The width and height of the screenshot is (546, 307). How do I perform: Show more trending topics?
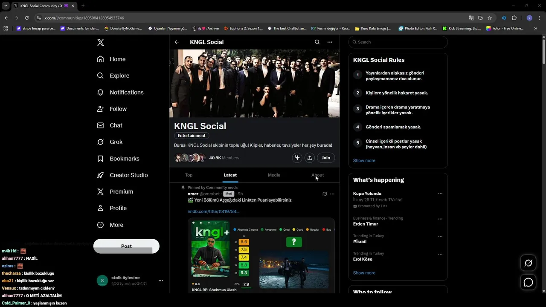tap(364, 273)
